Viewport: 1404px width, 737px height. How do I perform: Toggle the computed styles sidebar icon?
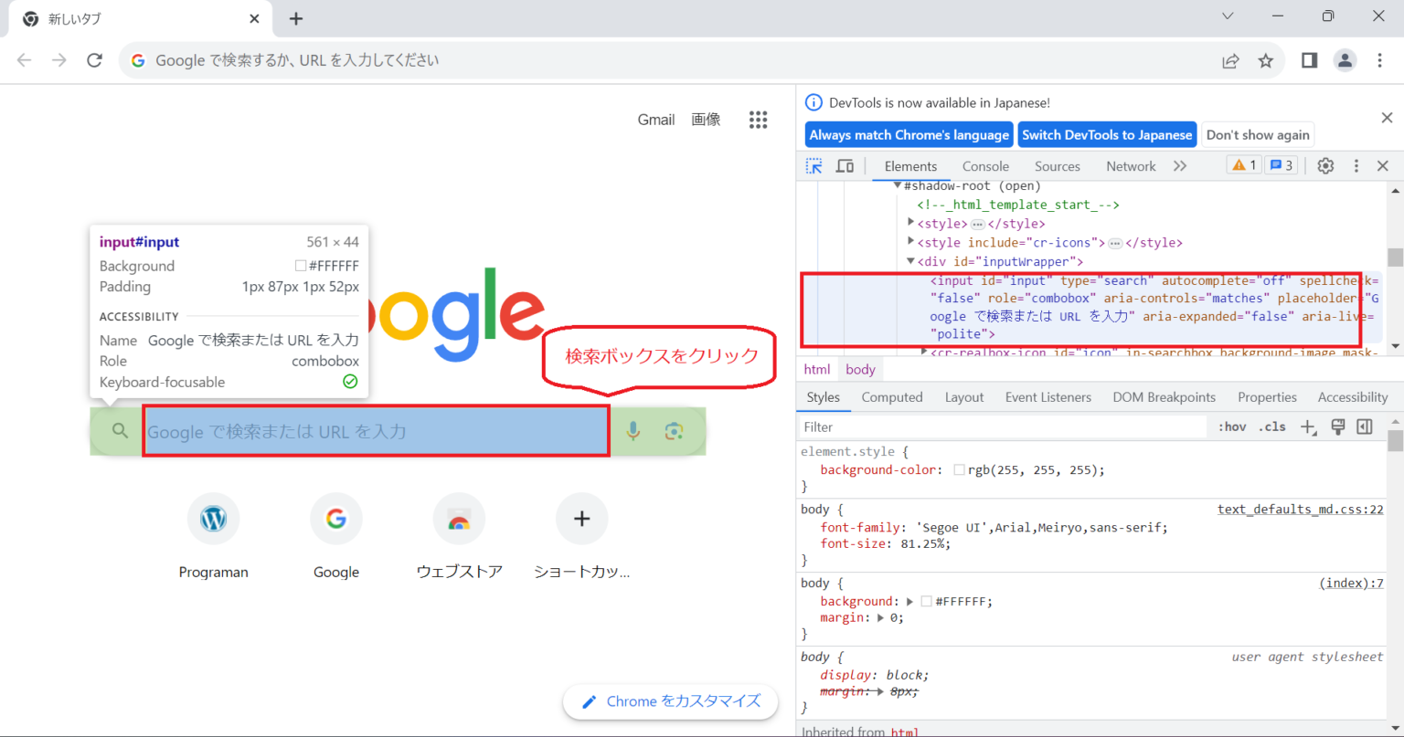[1365, 426]
